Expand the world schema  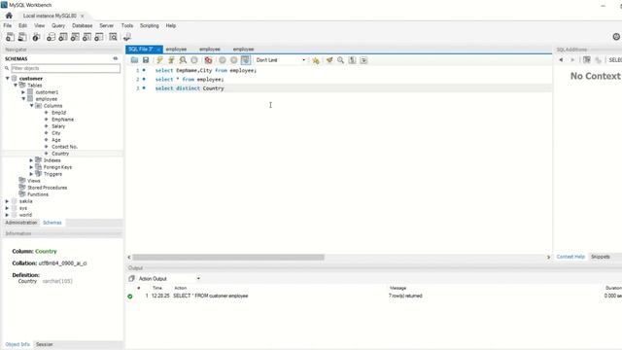point(7,215)
